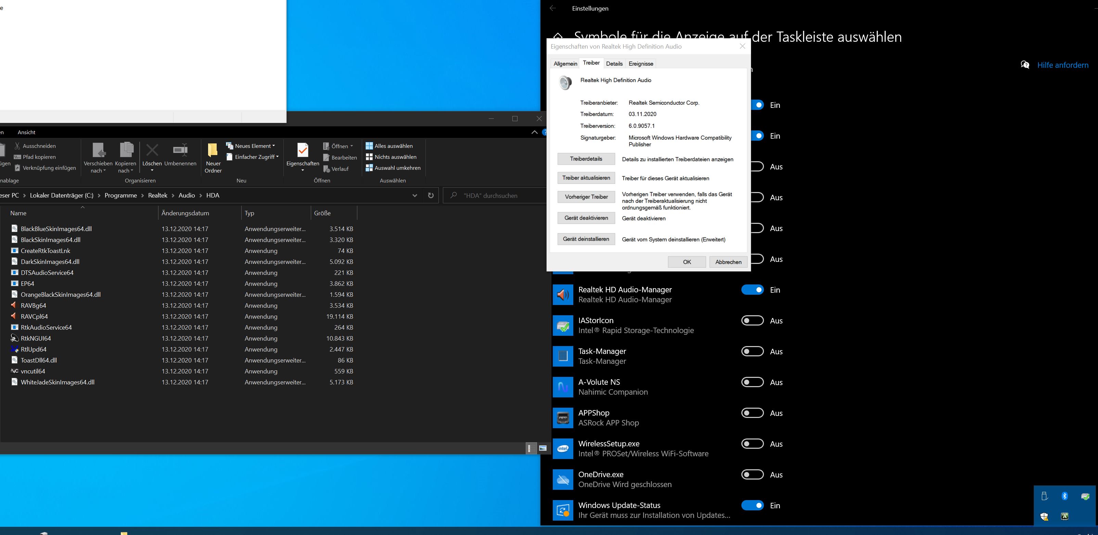Enable the Task-Manager taskbar icon toggle
Screen dimensions: 1098x535
pyautogui.click(x=752, y=351)
